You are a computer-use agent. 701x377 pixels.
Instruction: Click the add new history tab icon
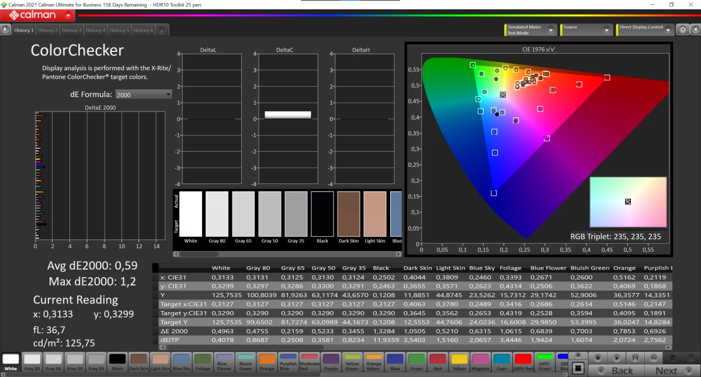click(161, 30)
